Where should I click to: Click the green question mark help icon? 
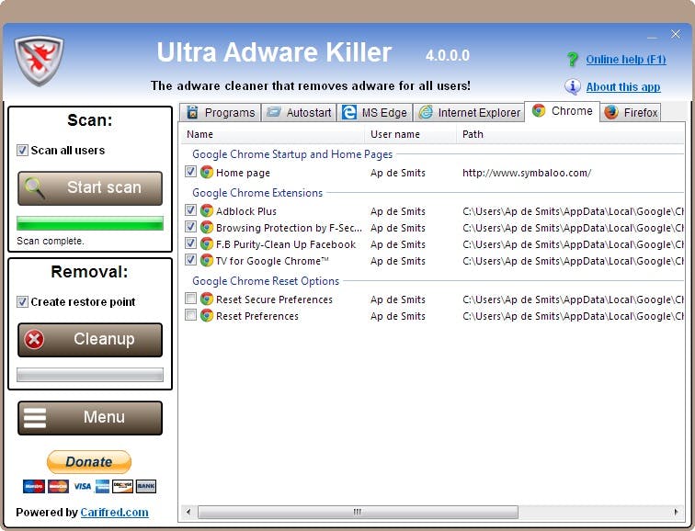(x=572, y=60)
